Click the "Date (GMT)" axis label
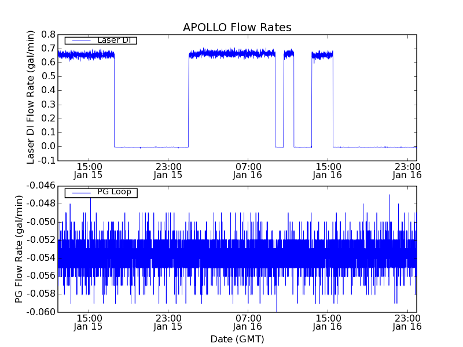The width and height of the screenshot is (463, 347). point(237,339)
